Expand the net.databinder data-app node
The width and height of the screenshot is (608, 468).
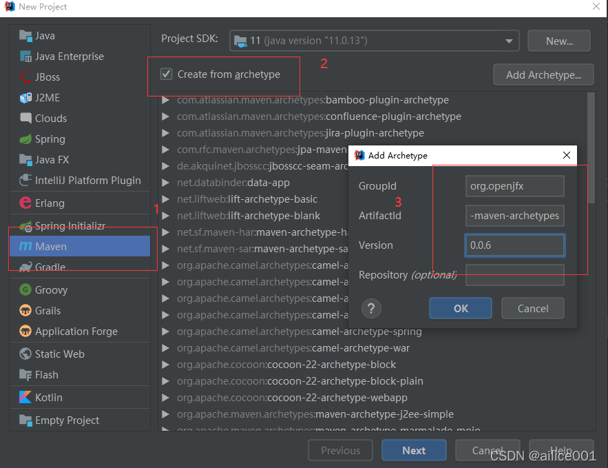point(165,183)
